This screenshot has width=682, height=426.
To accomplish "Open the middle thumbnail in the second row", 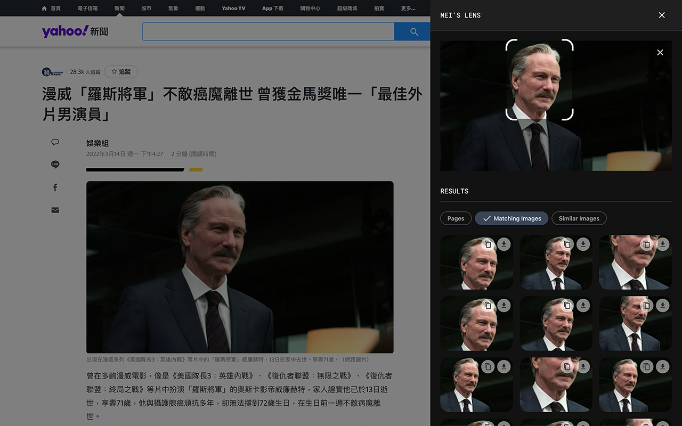I will point(556,324).
